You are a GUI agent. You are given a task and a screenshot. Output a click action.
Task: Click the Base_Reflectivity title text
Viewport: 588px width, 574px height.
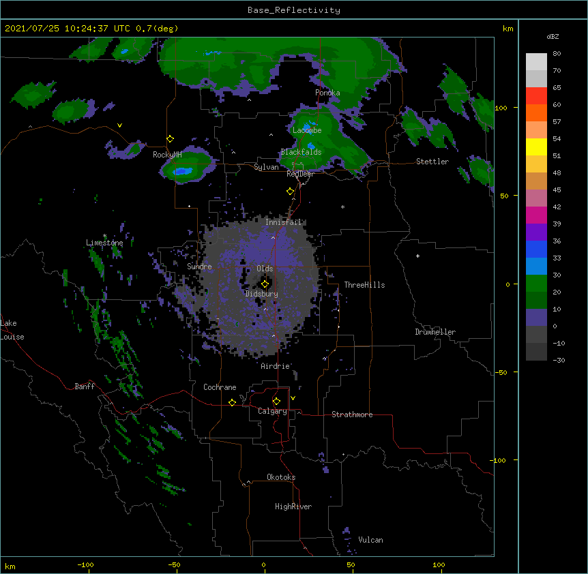pos(294,10)
